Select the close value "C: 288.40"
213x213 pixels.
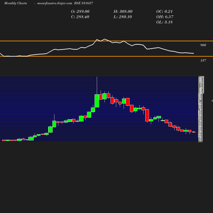point(80,17)
